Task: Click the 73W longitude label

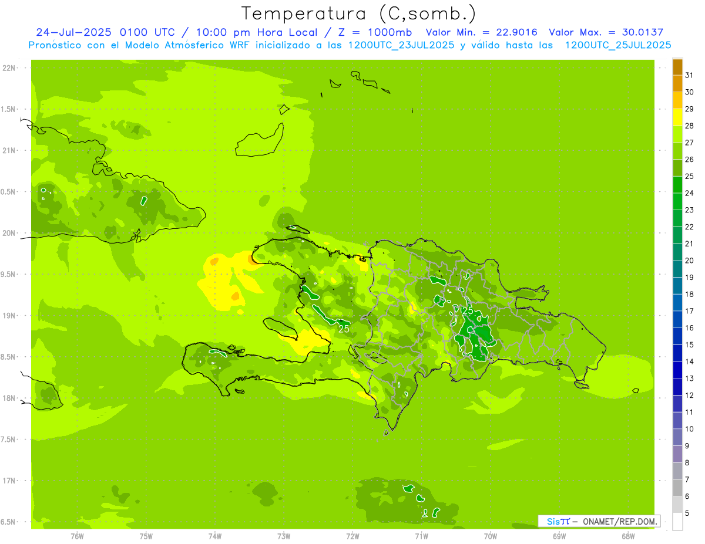Action: [284, 536]
